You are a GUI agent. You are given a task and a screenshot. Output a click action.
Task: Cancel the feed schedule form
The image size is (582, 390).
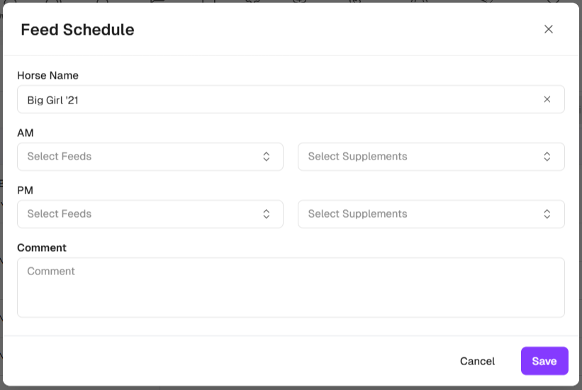click(477, 361)
